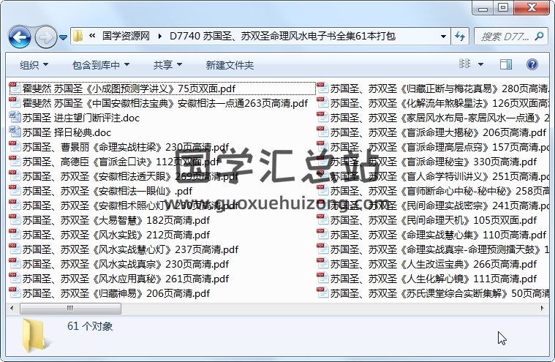Change view with the view icon

[464, 64]
